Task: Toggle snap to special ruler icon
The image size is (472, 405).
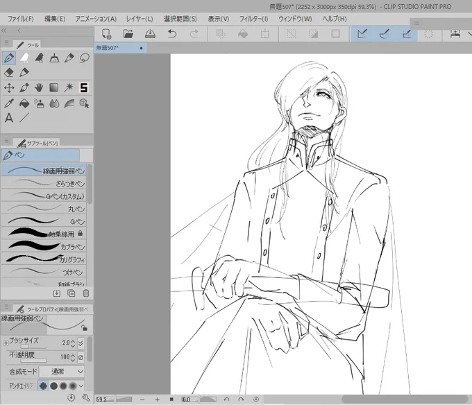Action: (385, 34)
